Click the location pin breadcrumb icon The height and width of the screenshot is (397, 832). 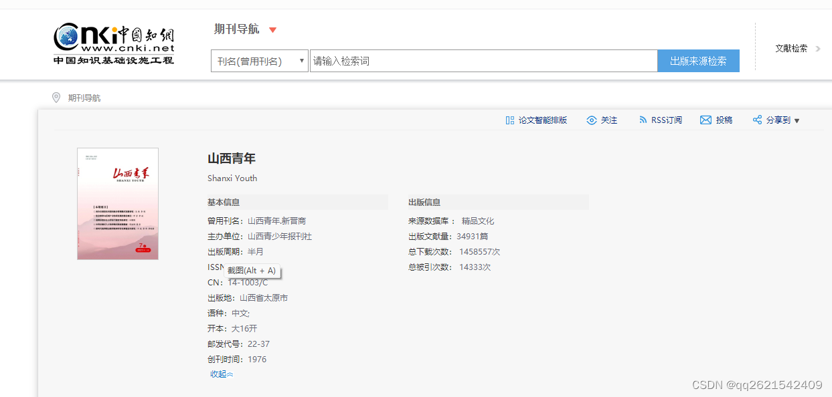click(56, 98)
